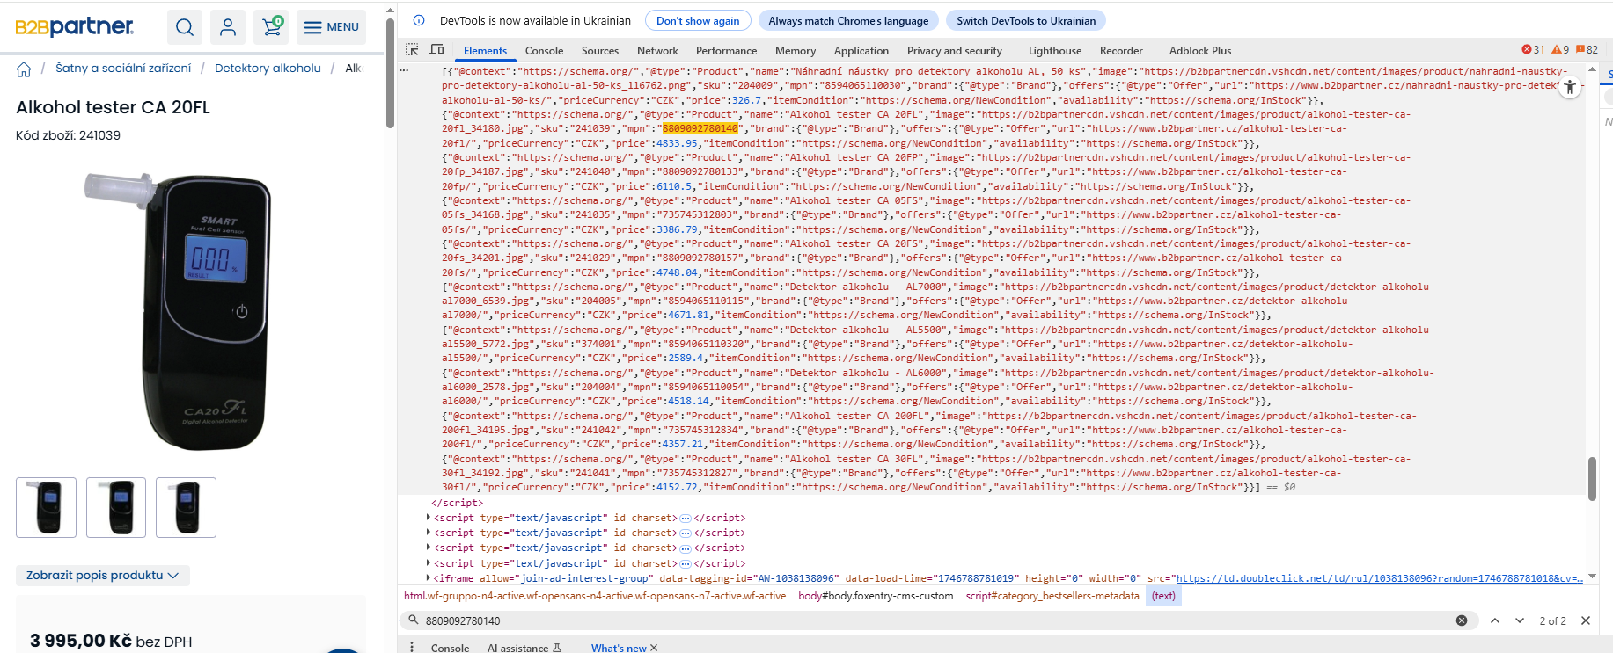1613x653 pixels.
Task: Click the Alkohol tester CA 20FL heading
Action: pos(113,107)
